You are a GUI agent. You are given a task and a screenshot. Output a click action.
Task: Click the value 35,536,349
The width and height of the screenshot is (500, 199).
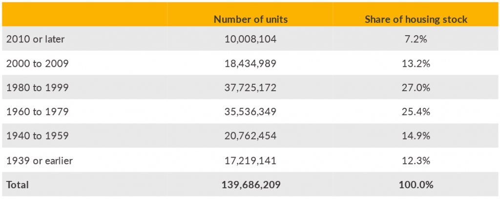click(x=251, y=112)
